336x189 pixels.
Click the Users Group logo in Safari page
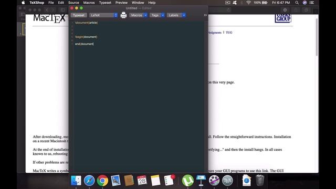[283, 18]
